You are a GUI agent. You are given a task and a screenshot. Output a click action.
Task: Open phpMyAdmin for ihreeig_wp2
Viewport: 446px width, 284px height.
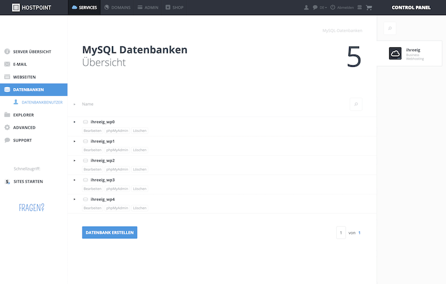click(x=117, y=169)
